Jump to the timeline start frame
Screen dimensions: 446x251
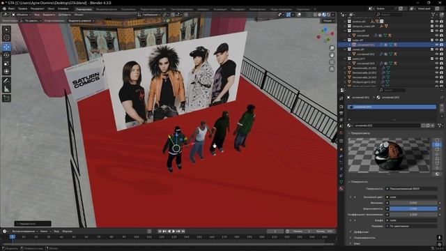click(160, 231)
